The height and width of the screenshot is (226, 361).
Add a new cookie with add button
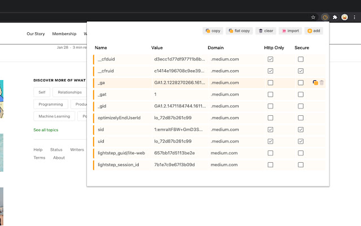314,31
